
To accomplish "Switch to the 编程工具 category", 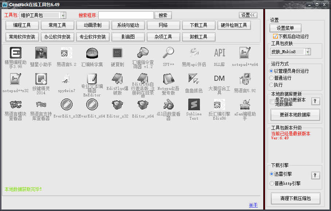I will click(22, 25).
